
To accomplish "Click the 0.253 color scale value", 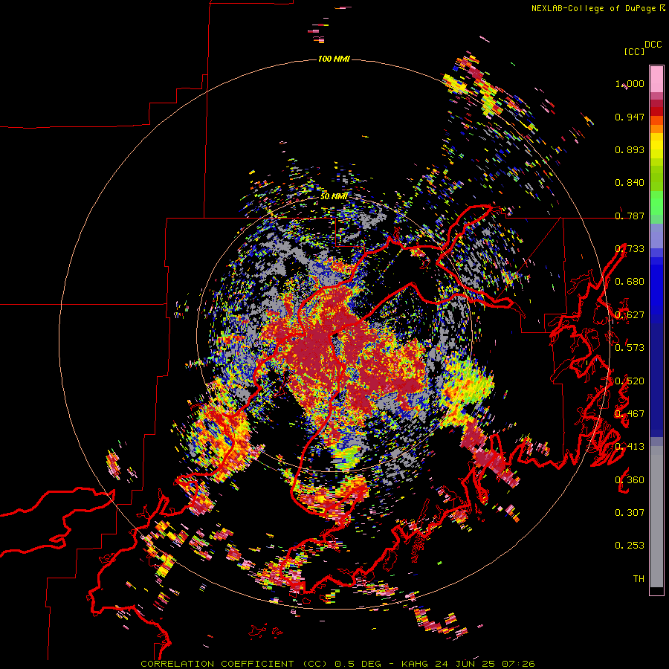I will click(x=630, y=546).
